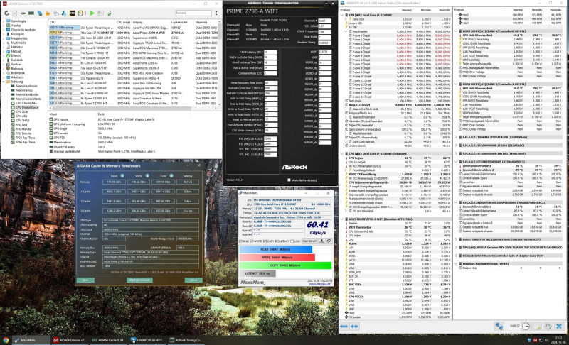
Task: Expand the S.M.A.R.T. TOSHIBA group in HWiNFO
Action: pos(457,138)
